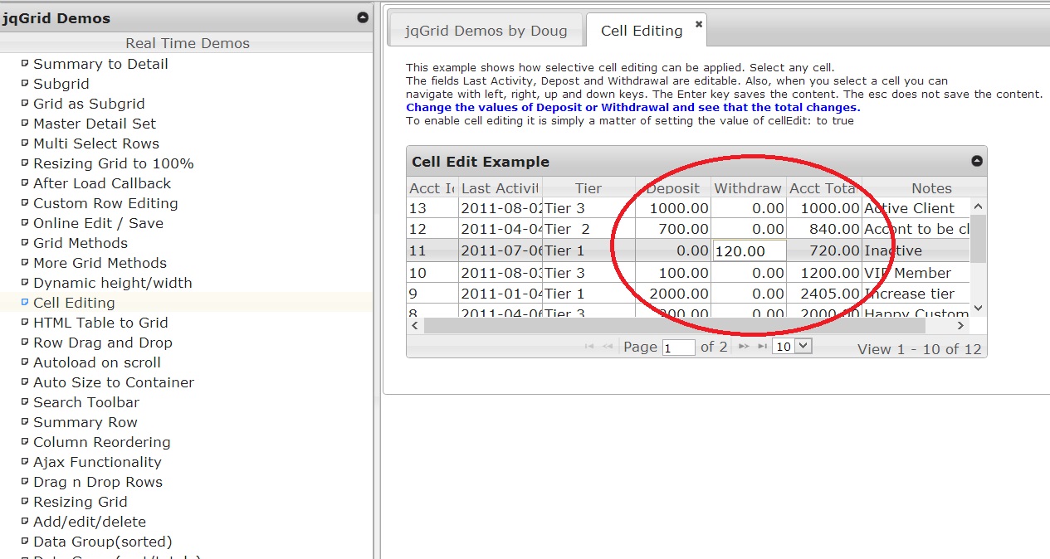Open Search Toolbar demo
The width and height of the screenshot is (1050, 559).
[86, 402]
